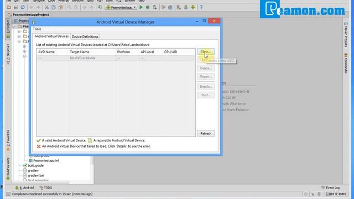Click the navigate Back arrow icon
354x199 pixels.
tap(85, 7)
